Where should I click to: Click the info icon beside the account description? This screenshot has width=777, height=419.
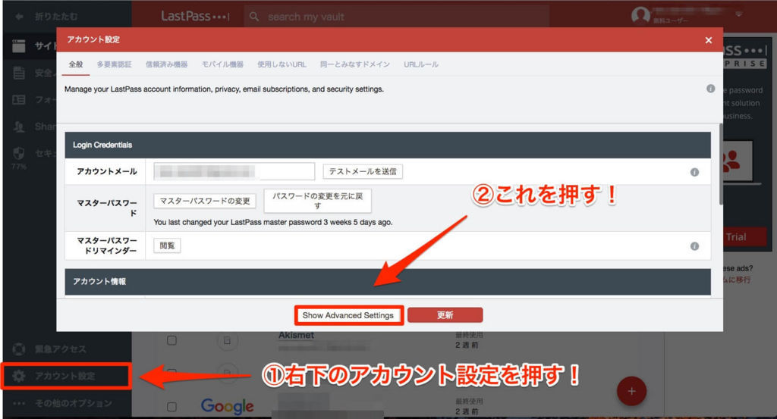[710, 89]
